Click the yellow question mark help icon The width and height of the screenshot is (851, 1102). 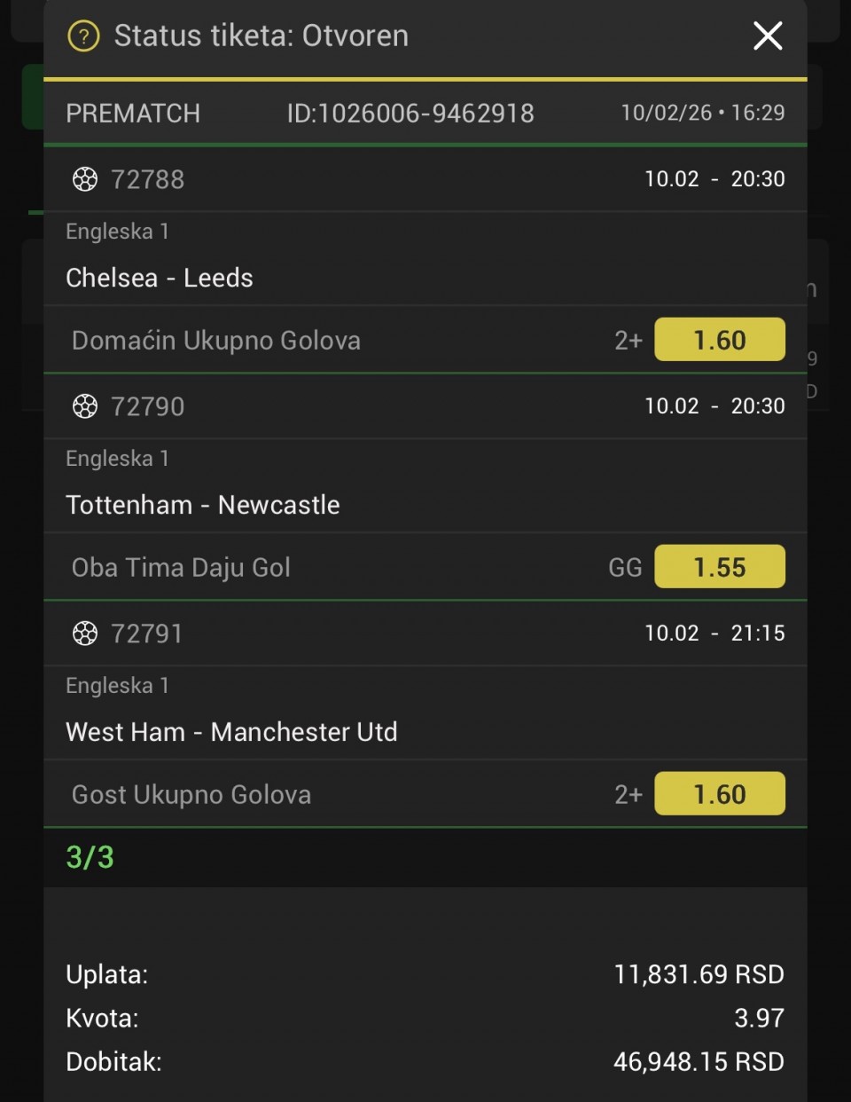pyautogui.click(x=83, y=36)
